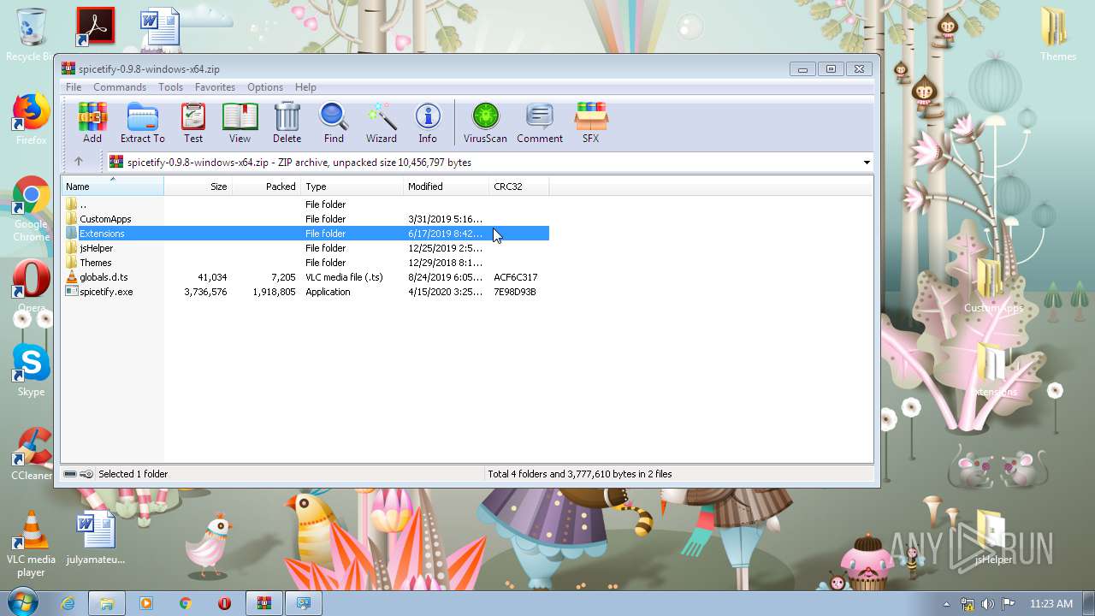Select the parent '..' folder row

click(x=305, y=204)
